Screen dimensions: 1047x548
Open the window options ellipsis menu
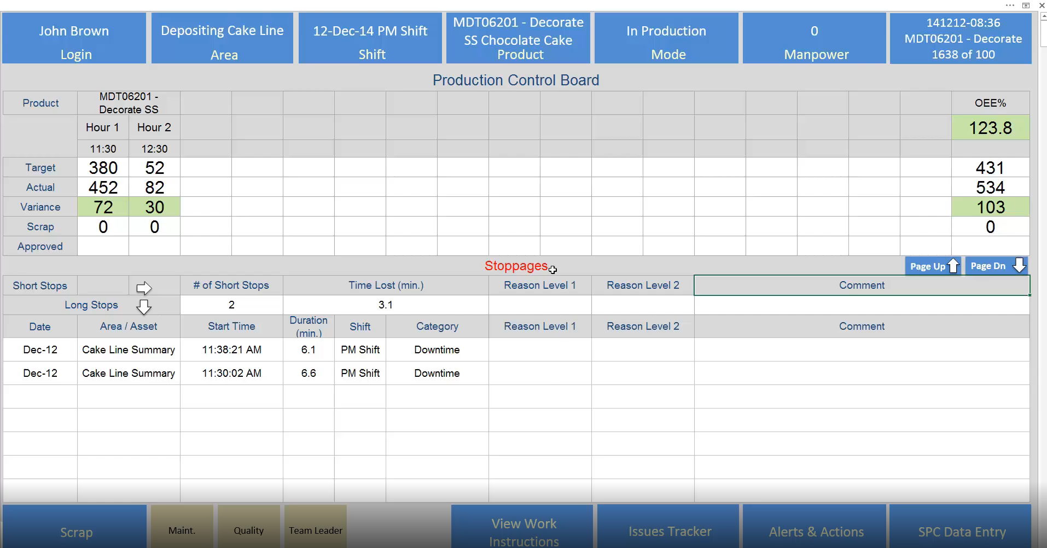click(x=1010, y=5)
